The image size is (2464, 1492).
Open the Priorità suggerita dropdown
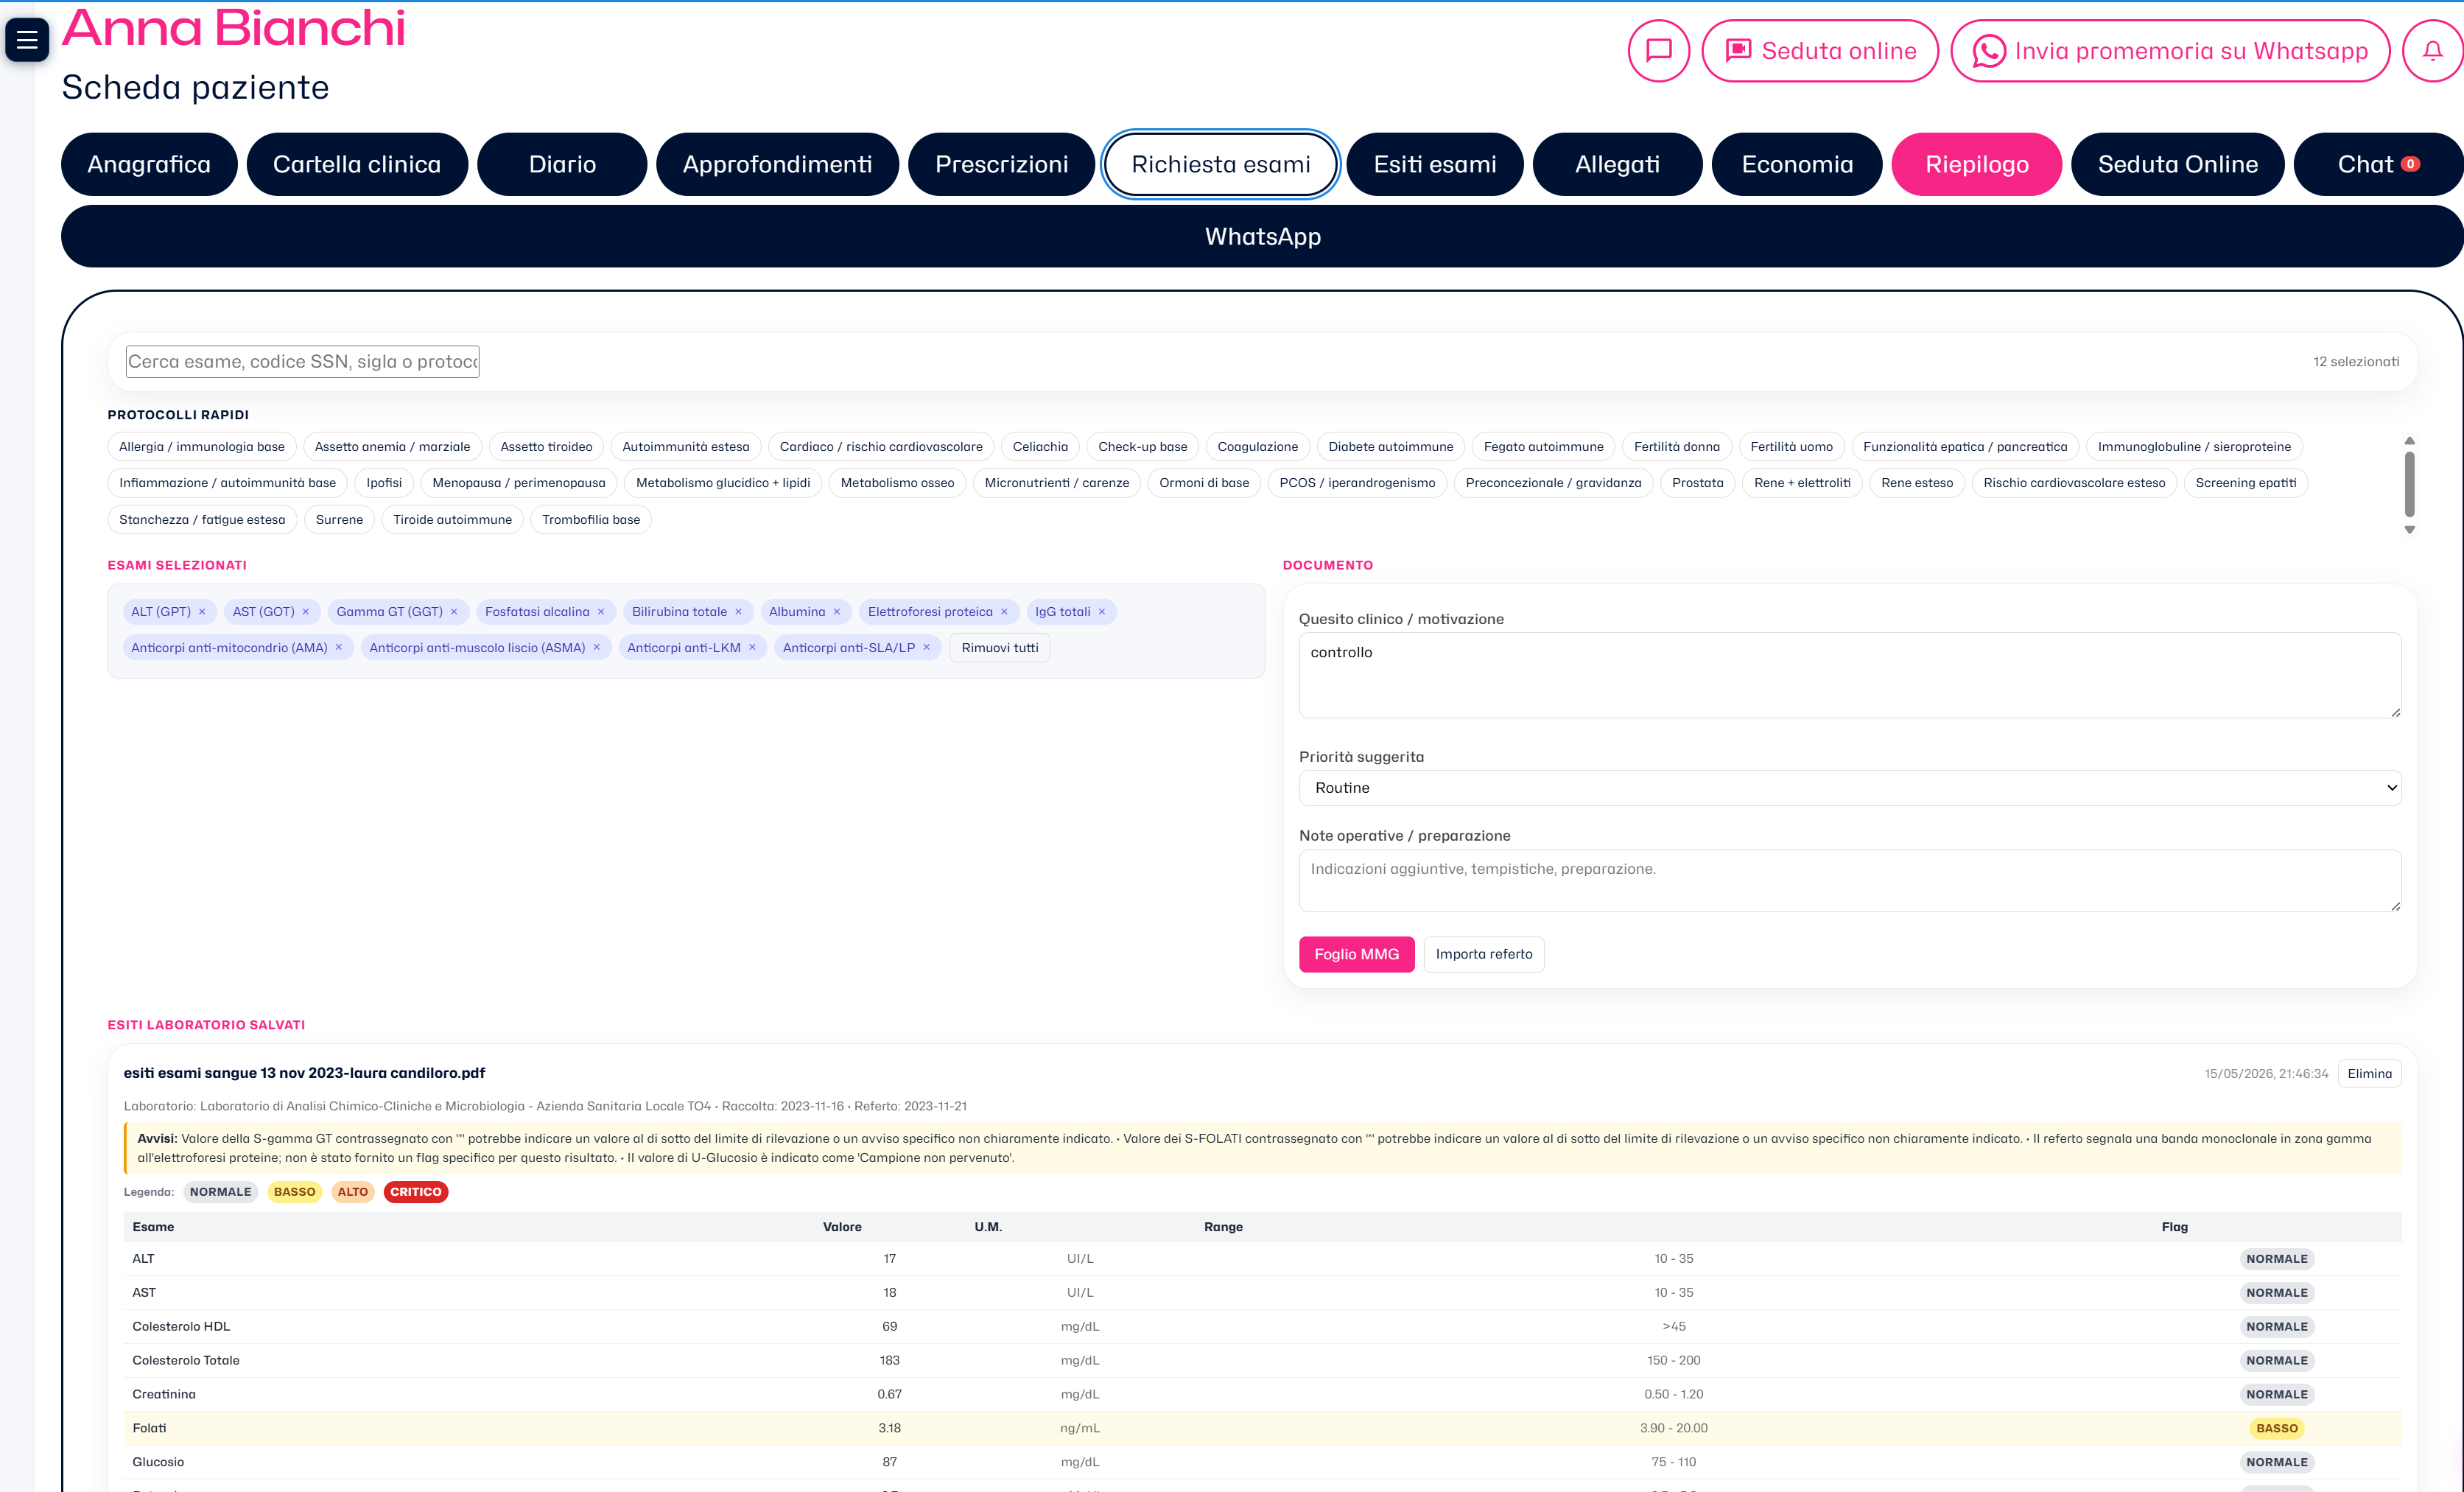point(1849,788)
